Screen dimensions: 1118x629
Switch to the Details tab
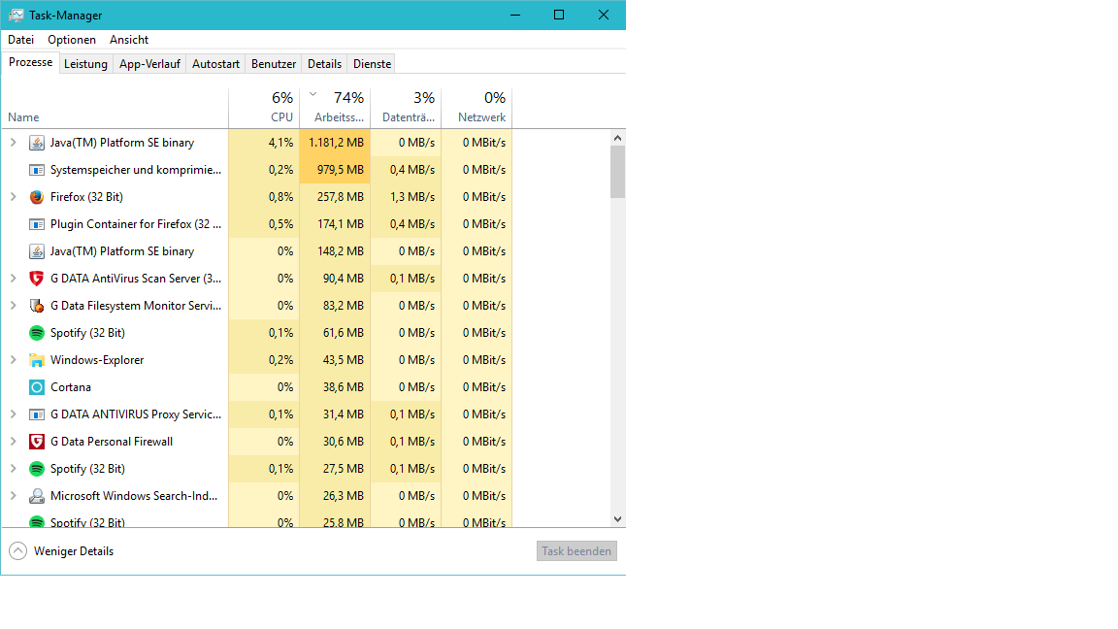(x=324, y=64)
